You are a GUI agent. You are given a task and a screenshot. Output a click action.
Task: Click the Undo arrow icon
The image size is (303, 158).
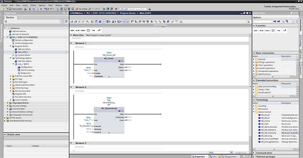coord(45,9)
